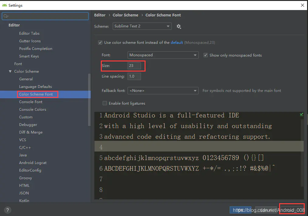308x216 pixels.
Task: Select General under Color Scheme
Action: (26, 79)
